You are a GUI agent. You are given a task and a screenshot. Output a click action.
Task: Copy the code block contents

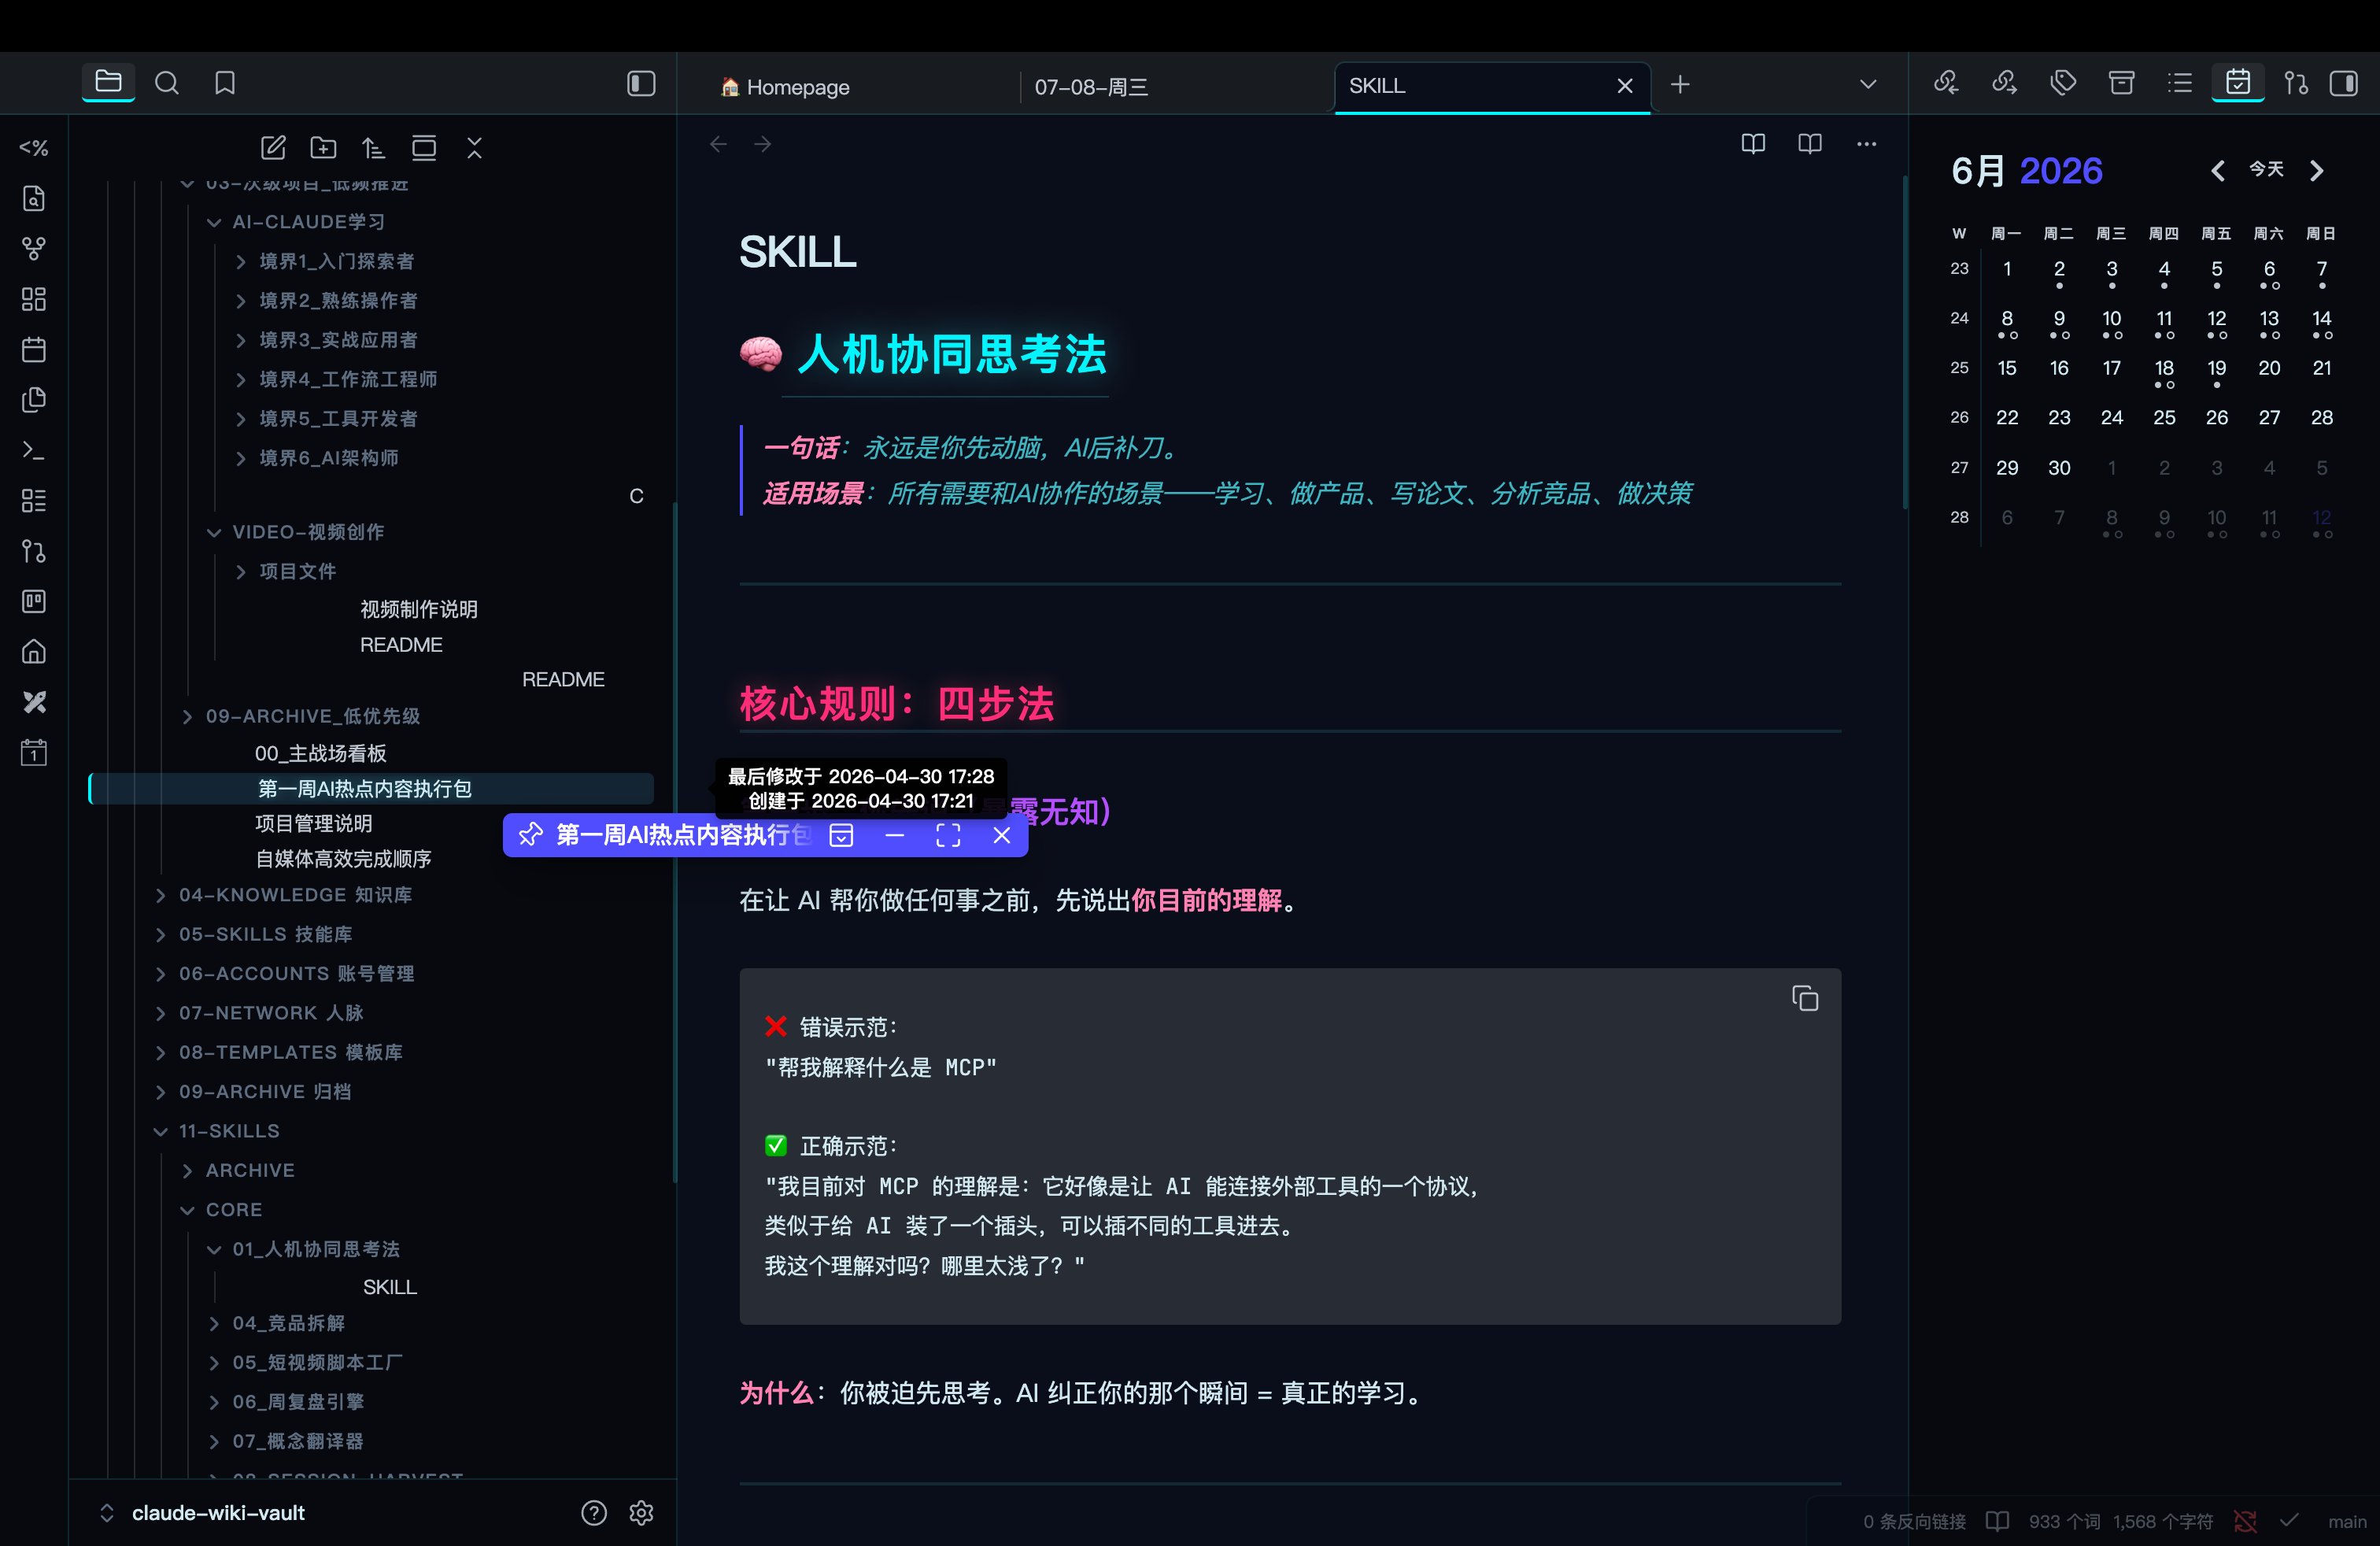tap(1805, 998)
